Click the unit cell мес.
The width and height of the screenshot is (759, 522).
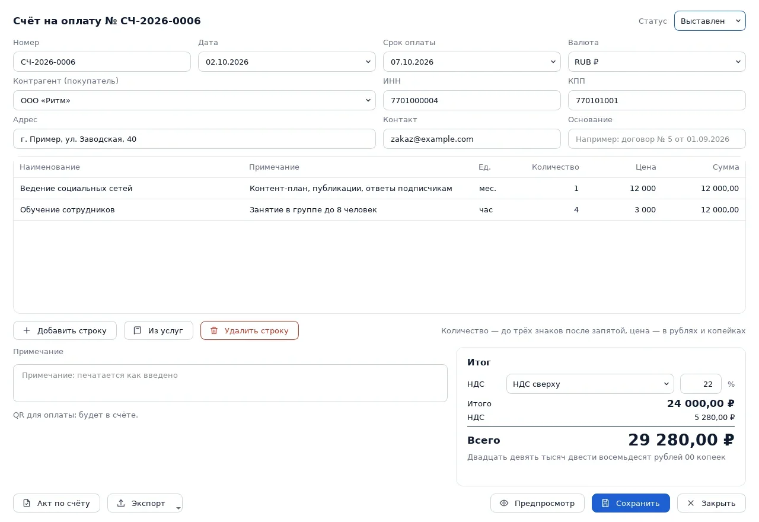point(487,189)
